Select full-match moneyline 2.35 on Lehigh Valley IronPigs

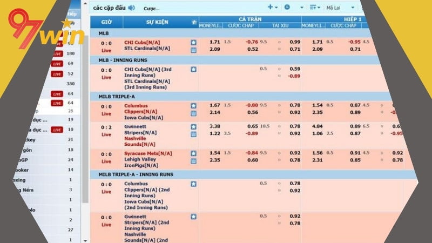214,160
